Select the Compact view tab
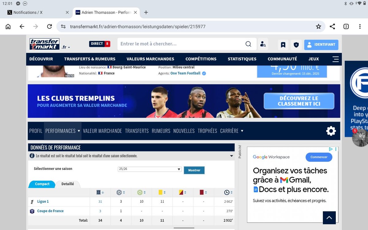The image size is (368, 230). tap(42, 184)
